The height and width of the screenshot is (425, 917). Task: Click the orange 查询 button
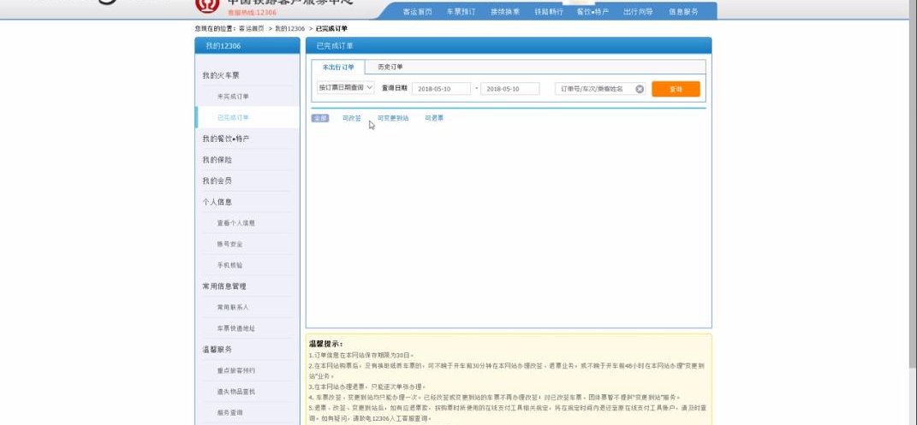[676, 89]
